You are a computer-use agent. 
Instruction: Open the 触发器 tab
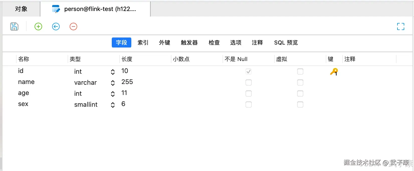coord(189,43)
